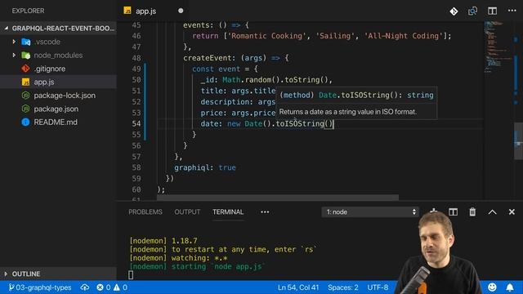Click the cloud publish sync icon
This screenshot has width=523, height=294.
point(85,287)
